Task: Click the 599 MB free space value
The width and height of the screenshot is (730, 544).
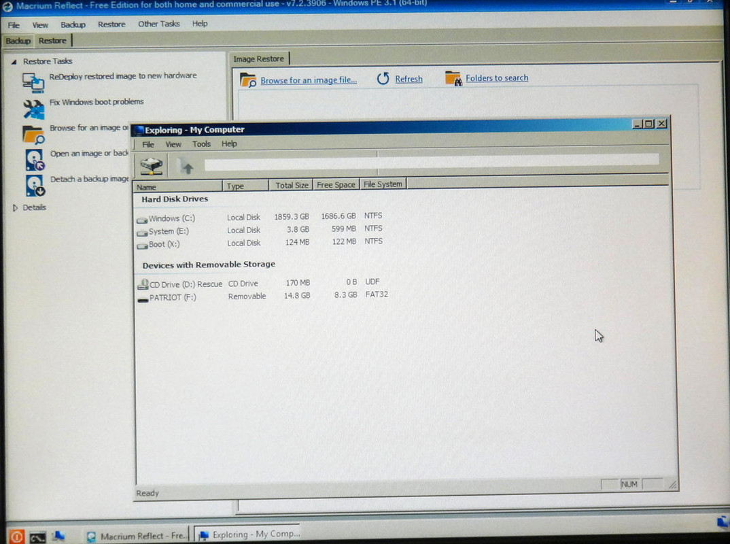Action: pos(343,228)
